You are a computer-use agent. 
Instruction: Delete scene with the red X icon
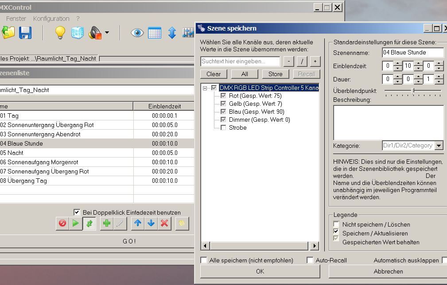click(164, 223)
